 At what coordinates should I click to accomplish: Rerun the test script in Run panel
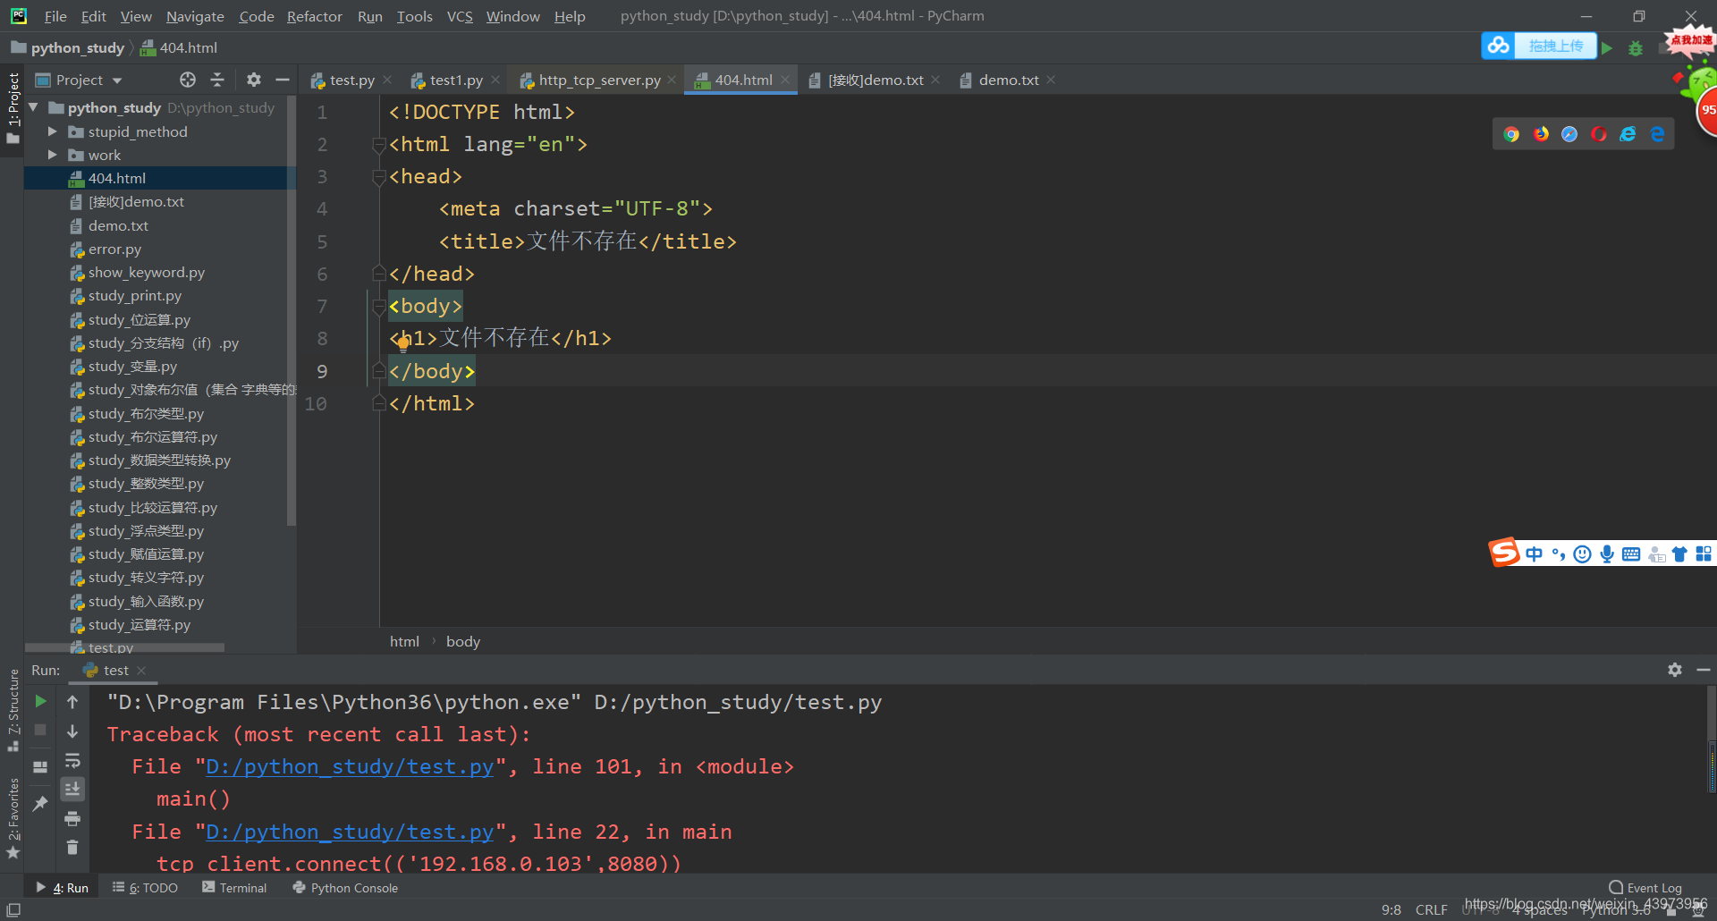click(x=40, y=701)
